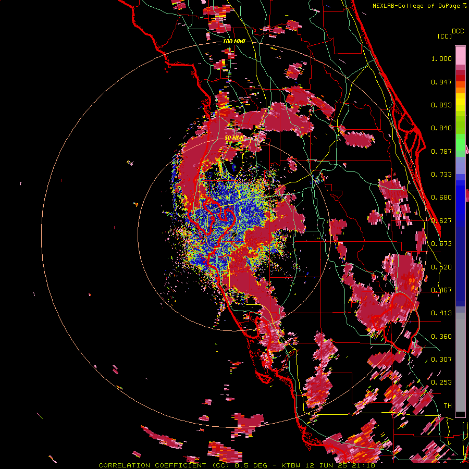
Task: Select the 0.680 legend value
Action: (x=441, y=198)
